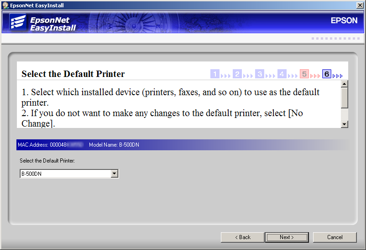Image resolution: width=366 pixels, height=250 pixels.
Task: Click step 5 indicator icon
Action: click(x=304, y=74)
